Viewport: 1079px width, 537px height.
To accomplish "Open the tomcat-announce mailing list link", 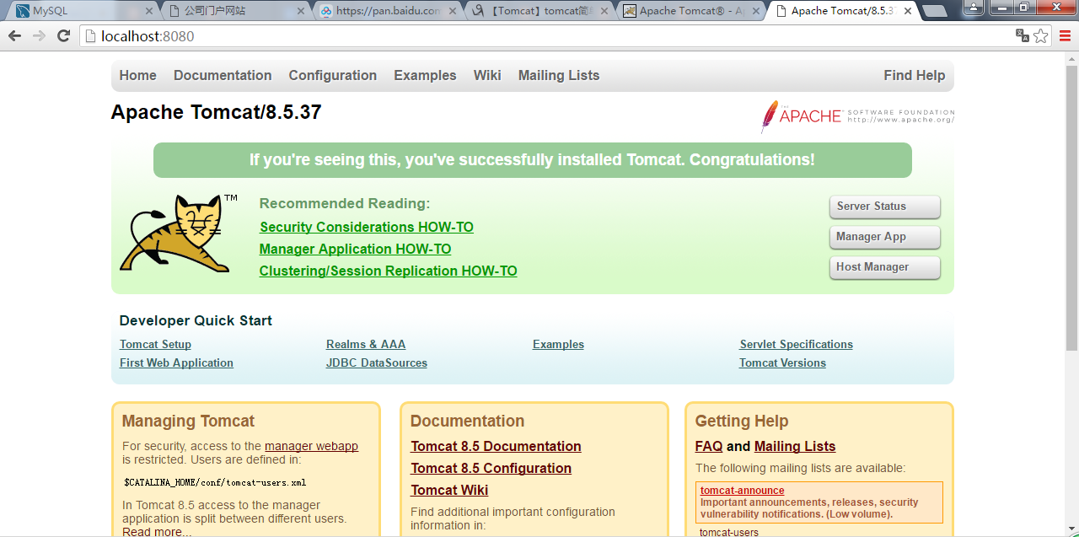I will [x=742, y=490].
